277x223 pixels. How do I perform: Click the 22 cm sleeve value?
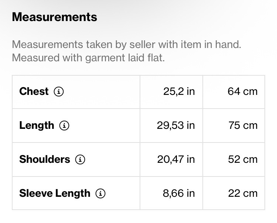coord(243,193)
